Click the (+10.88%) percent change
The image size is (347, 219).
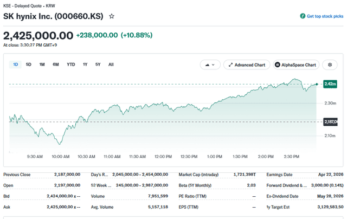pyautogui.click(x=137, y=35)
